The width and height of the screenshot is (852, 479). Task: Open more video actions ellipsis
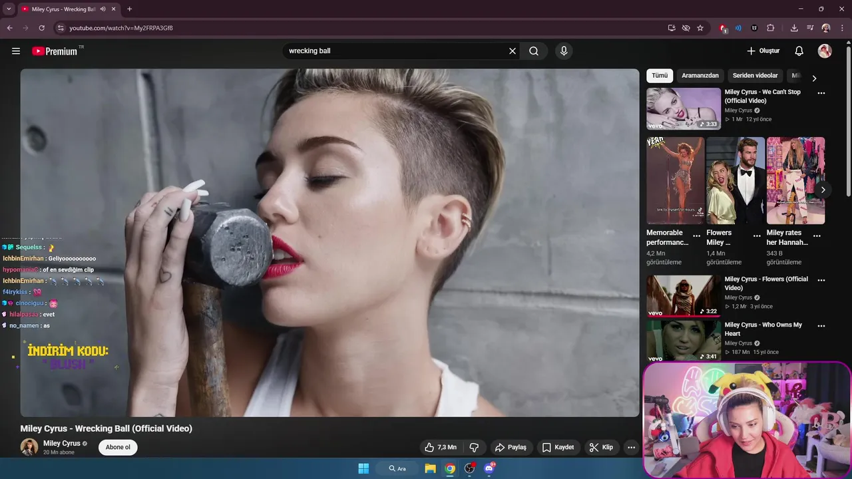point(631,447)
